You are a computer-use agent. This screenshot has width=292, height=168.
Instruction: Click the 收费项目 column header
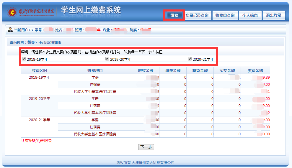(95, 70)
